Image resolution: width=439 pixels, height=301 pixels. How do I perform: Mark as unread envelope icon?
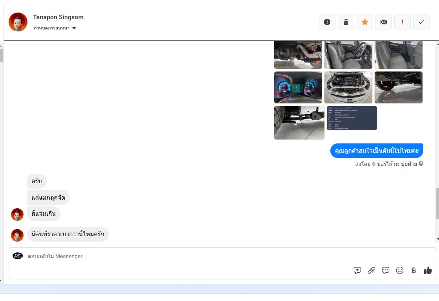pyautogui.click(x=384, y=22)
